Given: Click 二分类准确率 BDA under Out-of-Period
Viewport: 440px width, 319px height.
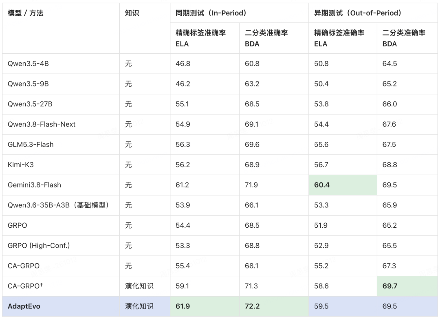Looking at the screenshot, I should click(x=404, y=38).
